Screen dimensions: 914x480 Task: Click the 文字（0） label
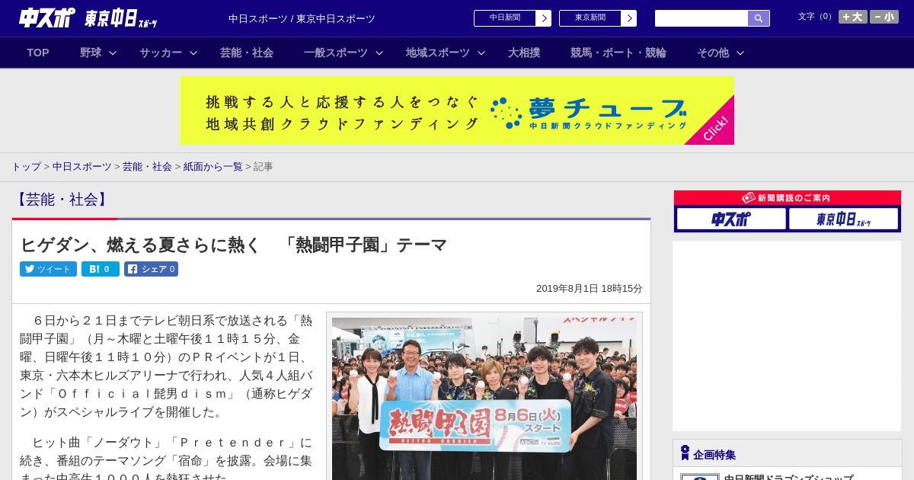(817, 16)
